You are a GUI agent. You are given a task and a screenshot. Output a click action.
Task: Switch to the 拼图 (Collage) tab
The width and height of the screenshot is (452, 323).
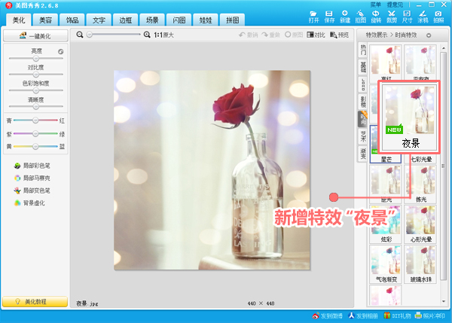234,20
